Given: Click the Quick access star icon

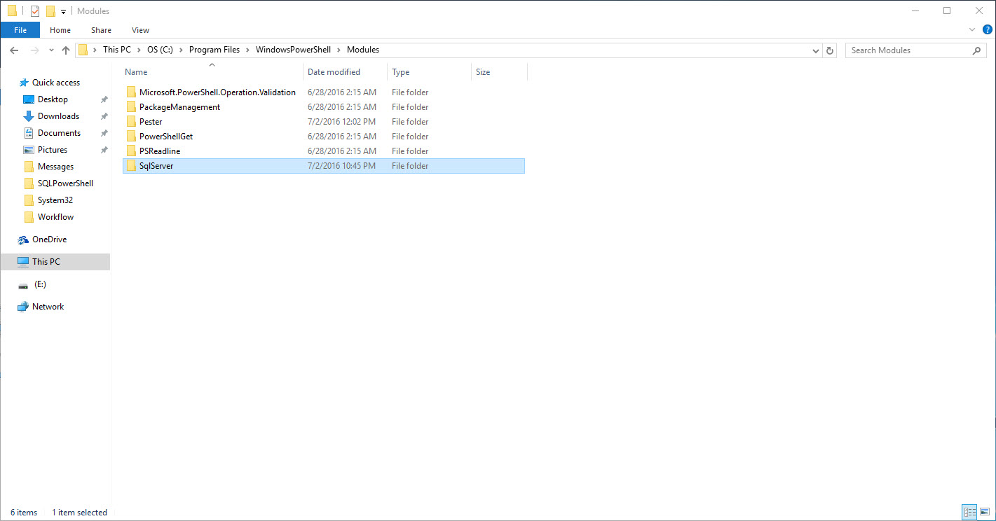Looking at the screenshot, I should click(24, 82).
